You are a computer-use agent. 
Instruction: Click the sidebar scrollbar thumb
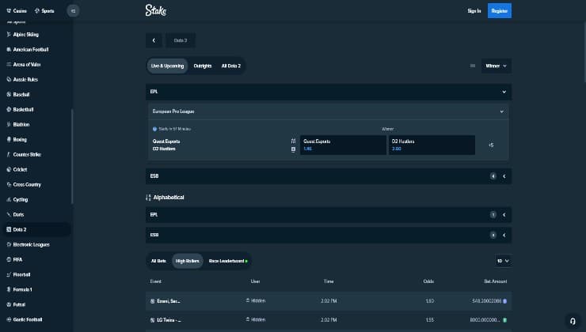(72, 156)
